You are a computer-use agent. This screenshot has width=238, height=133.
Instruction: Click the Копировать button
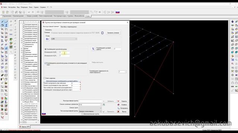tap(122, 108)
